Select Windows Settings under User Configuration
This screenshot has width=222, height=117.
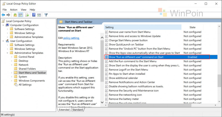(25, 49)
